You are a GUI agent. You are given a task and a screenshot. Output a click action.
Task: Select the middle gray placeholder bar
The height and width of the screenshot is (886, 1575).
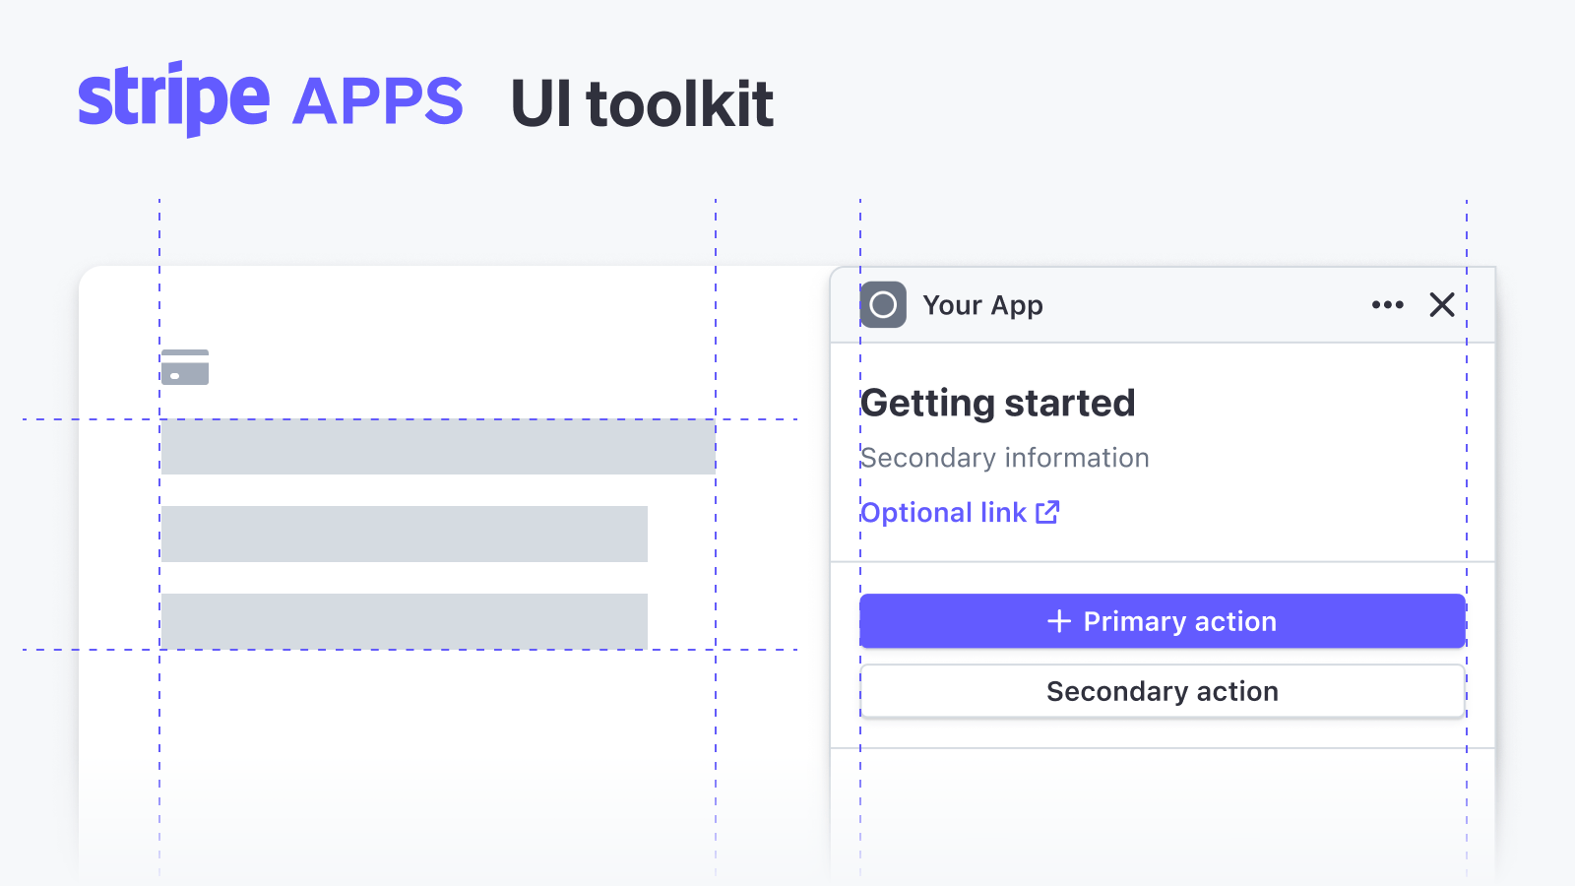[x=404, y=534]
